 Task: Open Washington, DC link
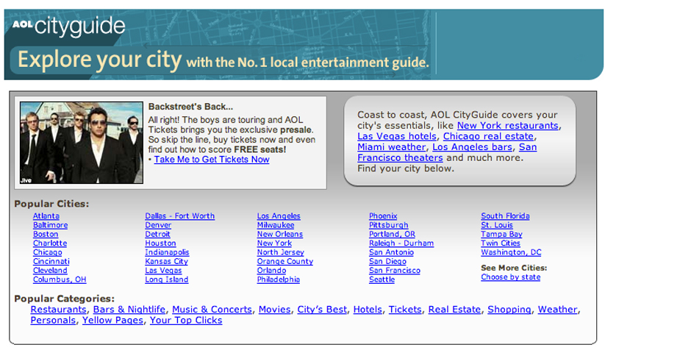pyautogui.click(x=511, y=252)
